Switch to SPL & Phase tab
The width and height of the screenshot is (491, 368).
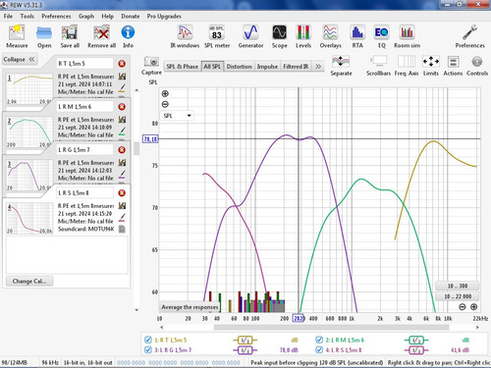pyautogui.click(x=182, y=67)
